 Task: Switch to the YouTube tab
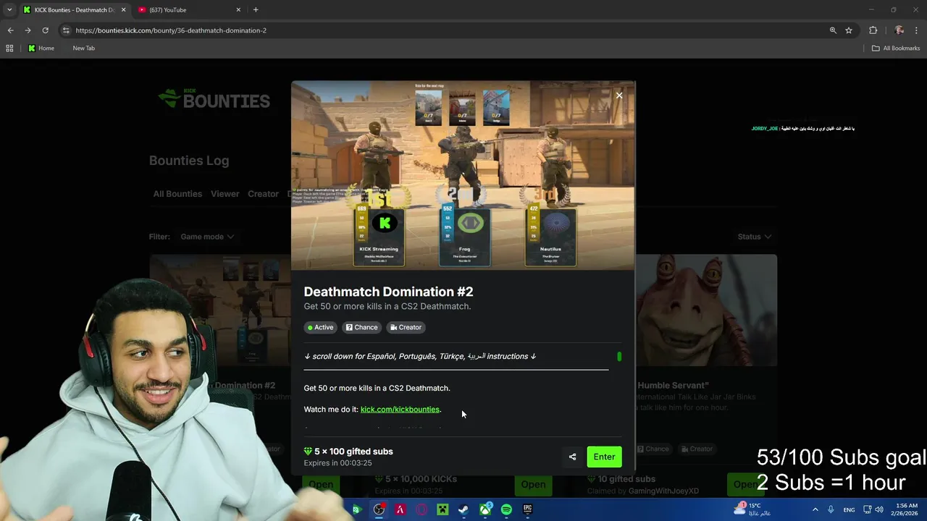click(188, 10)
